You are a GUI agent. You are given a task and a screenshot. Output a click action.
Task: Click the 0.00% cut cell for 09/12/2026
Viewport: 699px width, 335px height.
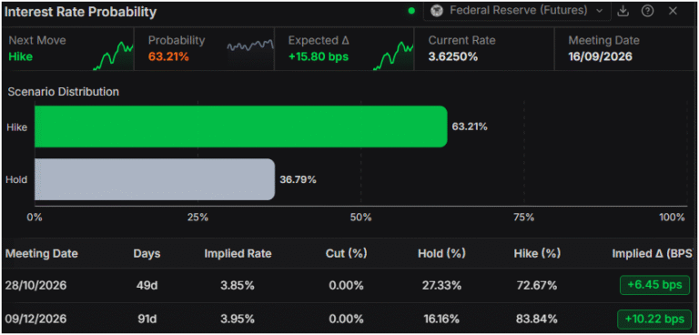[x=346, y=319]
